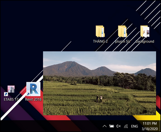Switch input language via ENG indicator
The width and height of the screenshot is (161, 132).
click(x=135, y=126)
